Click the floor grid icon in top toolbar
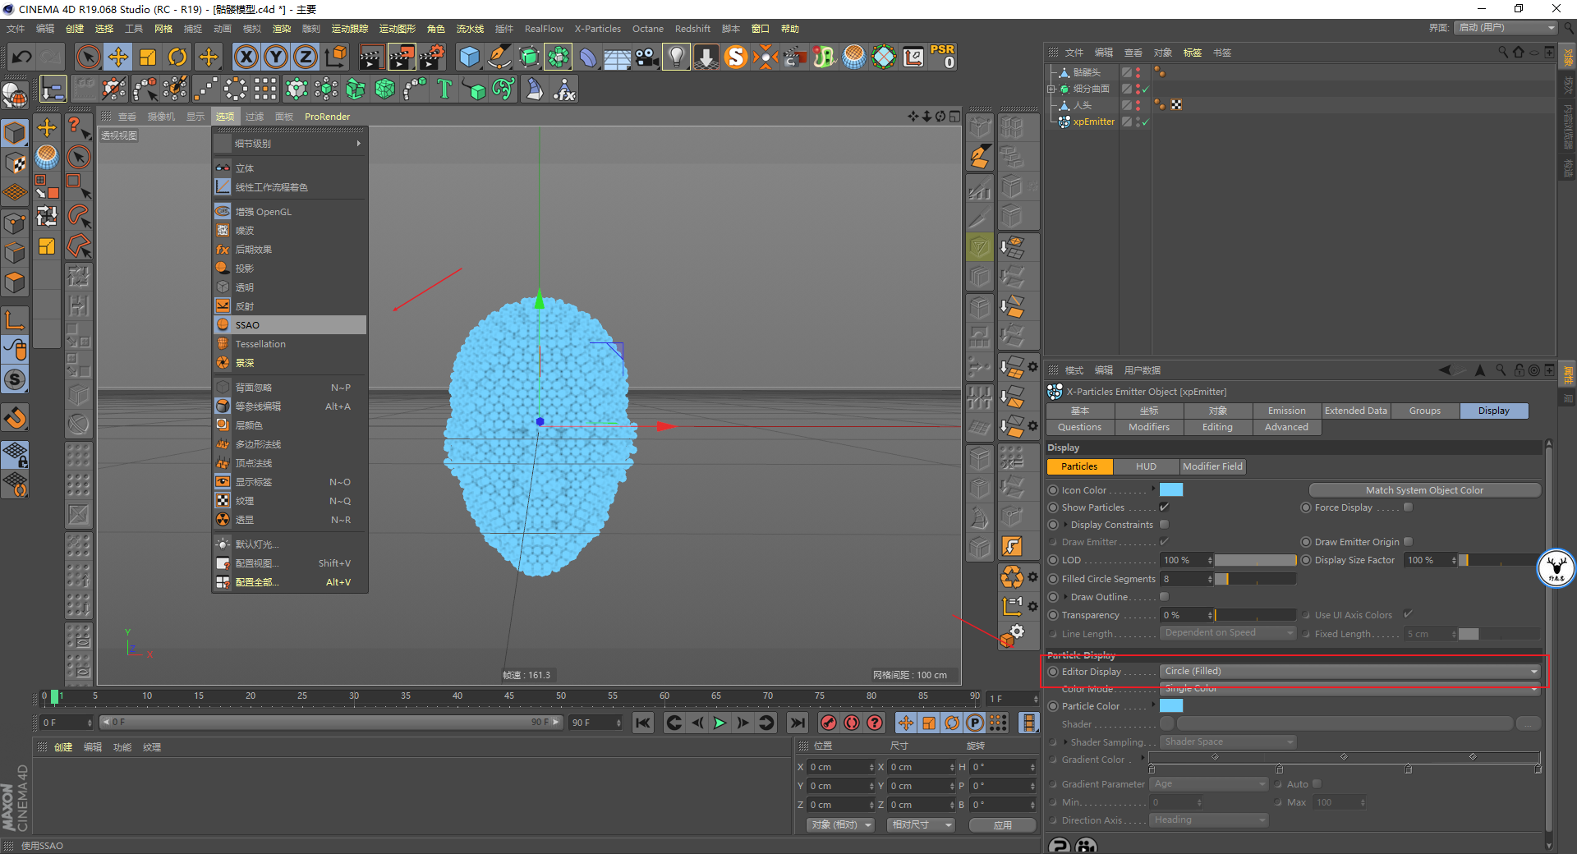Viewport: 1577px width, 854px height. pyautogui.click(x=618, y=57)
